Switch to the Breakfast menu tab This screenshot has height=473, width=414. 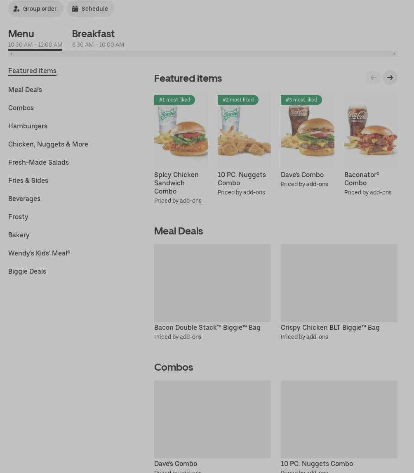[x=98, y=38]
